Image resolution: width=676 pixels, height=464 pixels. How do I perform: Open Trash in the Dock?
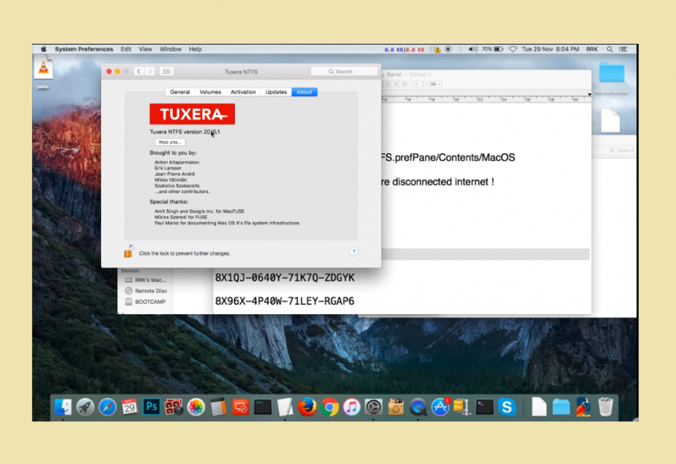(605, 407)
